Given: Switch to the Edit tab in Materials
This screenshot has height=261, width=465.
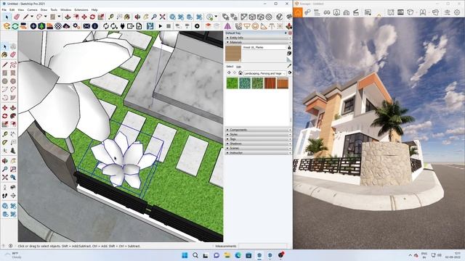Looking at the screenshot, I should tap(238, 67).
